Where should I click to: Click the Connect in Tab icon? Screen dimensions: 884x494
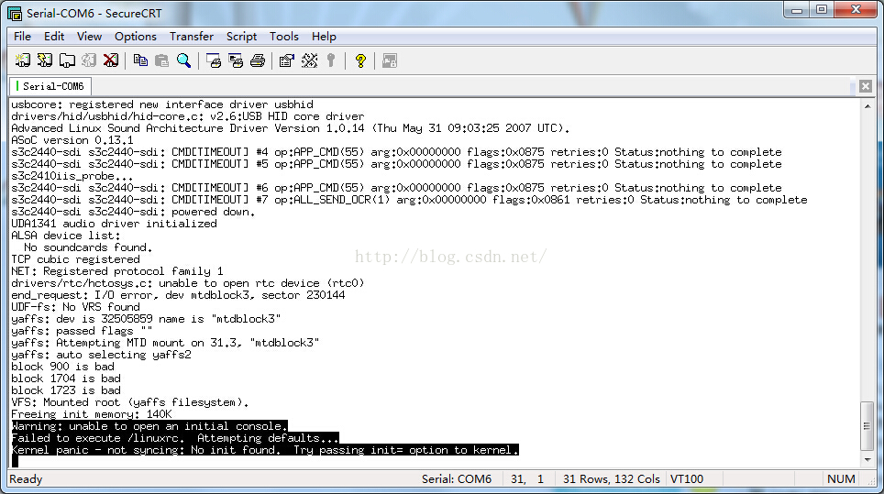pyautogui.click(x=67, y=60)
